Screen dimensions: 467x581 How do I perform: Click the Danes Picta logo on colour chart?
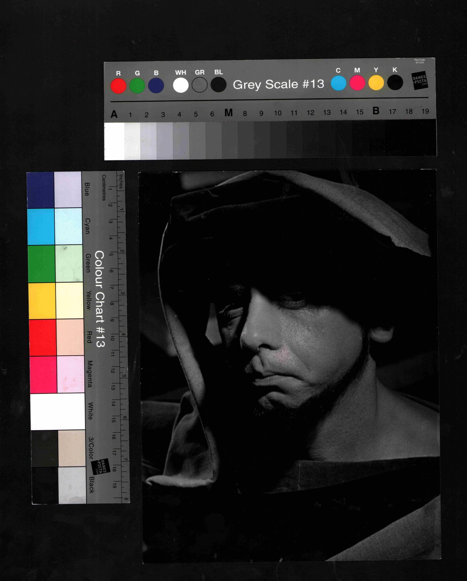coord(101,467)
